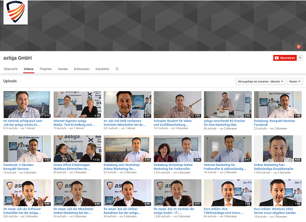
Task: Open the Playlists tab
Action: tap(46, 69)
